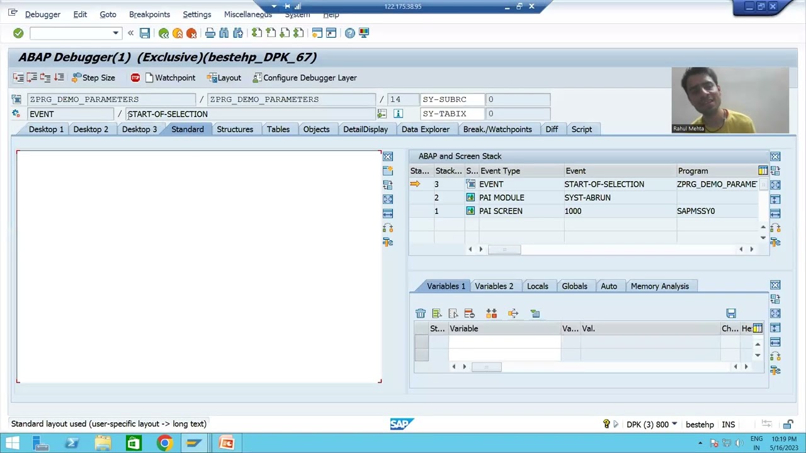Click scroll-down arrow in ABAP Stack table
The image size is (806, 453).
[763, 238]
